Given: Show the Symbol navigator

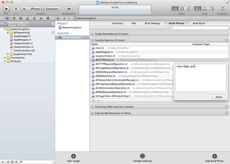Looking at the screenshot, I should tap(14, 18).
